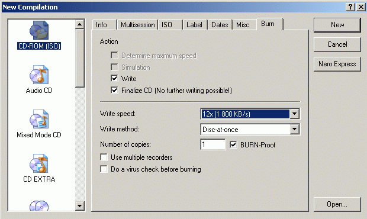This screenshot has width=367, height=219.
Task: Enable Use multiple recorders option
Action: [104, 157]
